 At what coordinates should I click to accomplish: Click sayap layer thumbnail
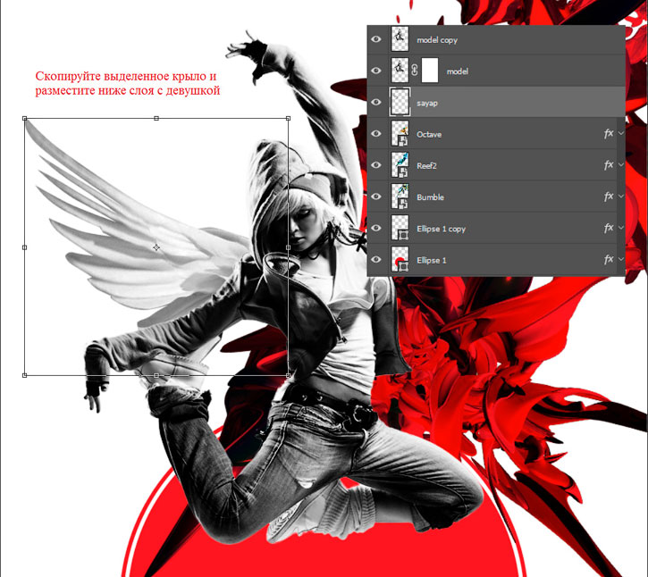pyautogui.click(x=400, y=102)
